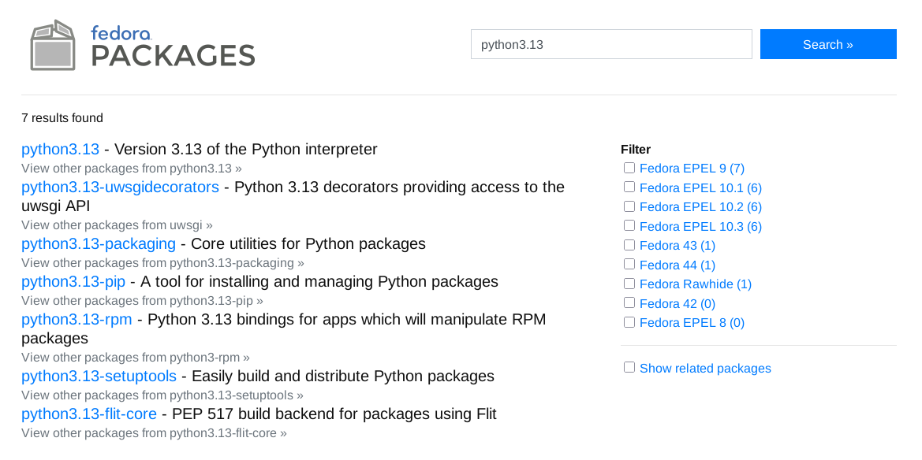The height and width of the screenshot is (460, 922).
Task: Click the Filter heading
Action: point(636,149)
